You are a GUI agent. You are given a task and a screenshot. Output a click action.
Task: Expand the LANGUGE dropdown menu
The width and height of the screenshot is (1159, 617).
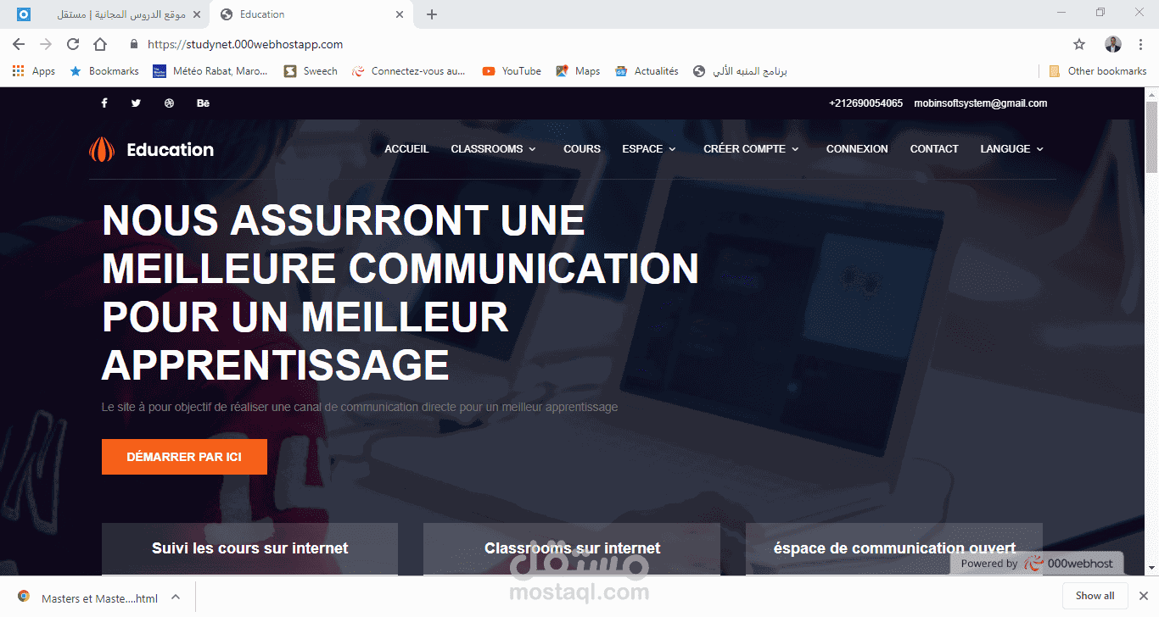pyautogui.click(x=1011, y=149)
